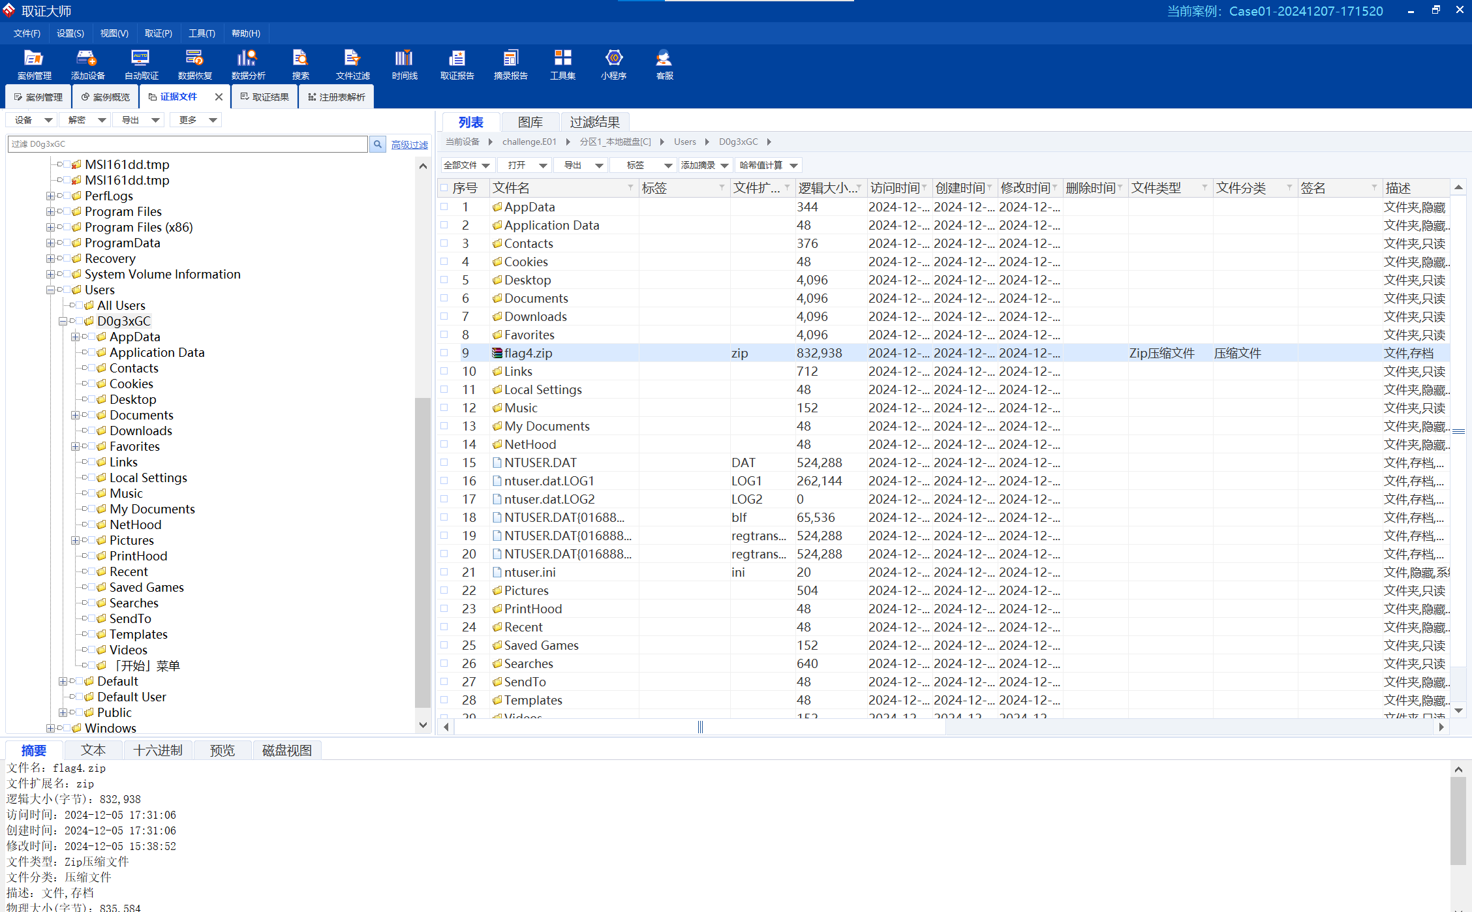Open the 工具集 toolbox
Viewport: 1472px width, 912px height.
pyautogui.click(x=562, y=65)
